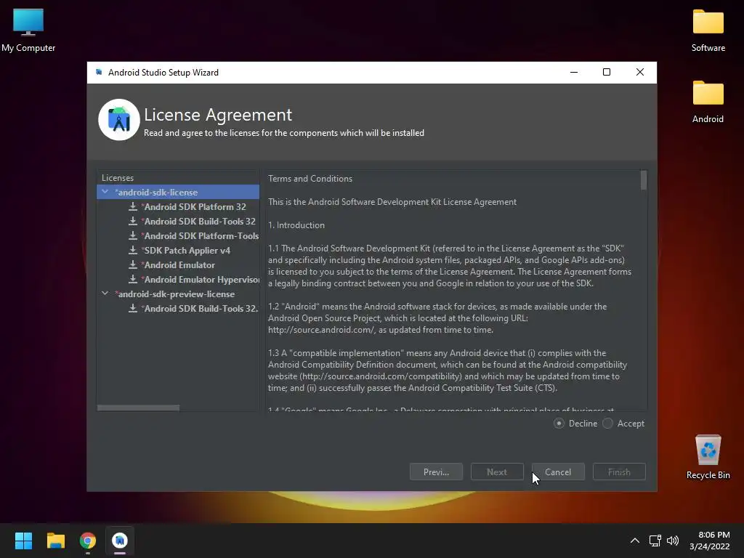
Task: Click download icon beside Android Emulator
Action: 133,264
